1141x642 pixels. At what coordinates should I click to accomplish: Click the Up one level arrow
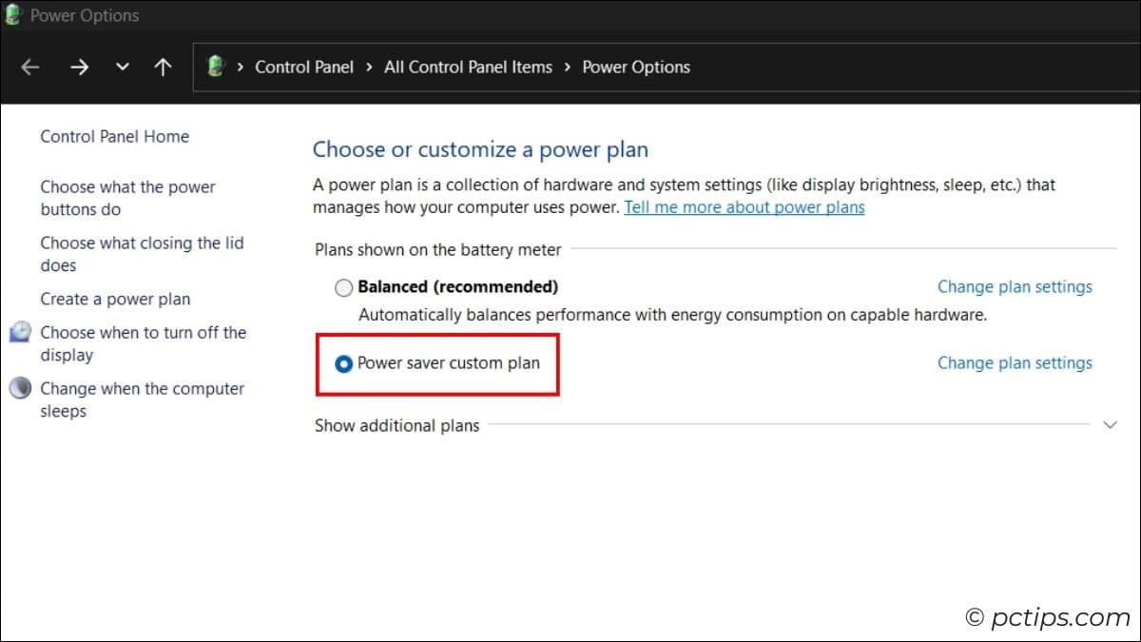tap(164, 67)
